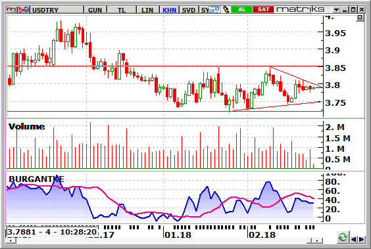371x249 pixels.
Task: Click the red SAT sell button
Action: click(263, 9)
